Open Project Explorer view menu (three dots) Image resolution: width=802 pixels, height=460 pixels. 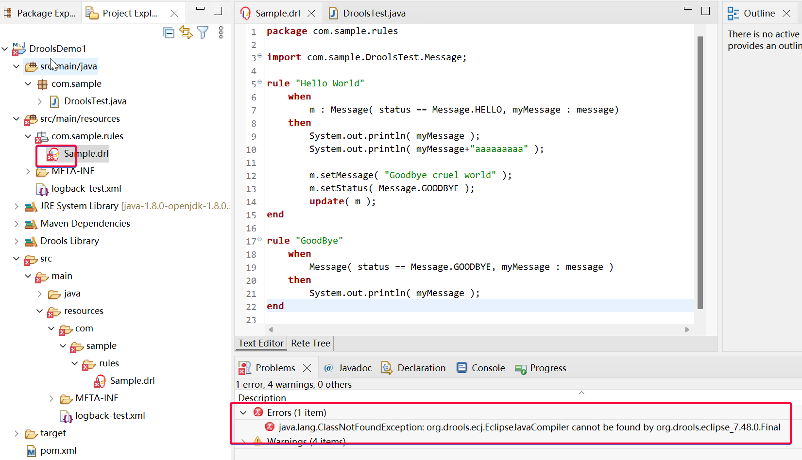click(x=221, y=33)
